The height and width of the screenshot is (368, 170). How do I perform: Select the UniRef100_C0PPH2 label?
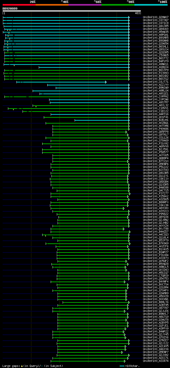pos(156,96)
